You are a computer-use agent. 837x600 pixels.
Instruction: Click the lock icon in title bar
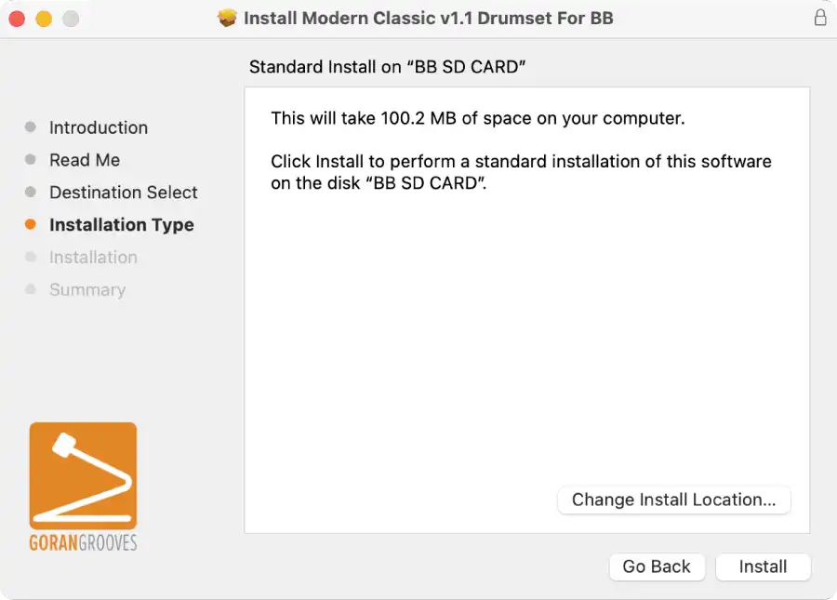[820, 18]
